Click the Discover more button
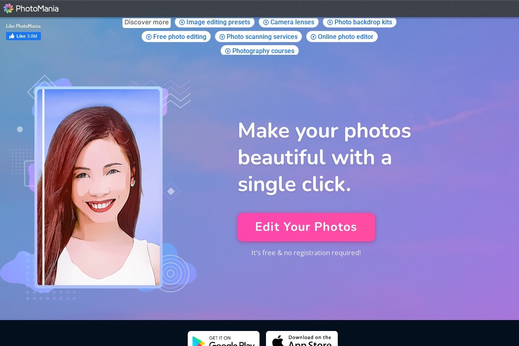This screenshot has height=346, width=519. pos(146,22)
